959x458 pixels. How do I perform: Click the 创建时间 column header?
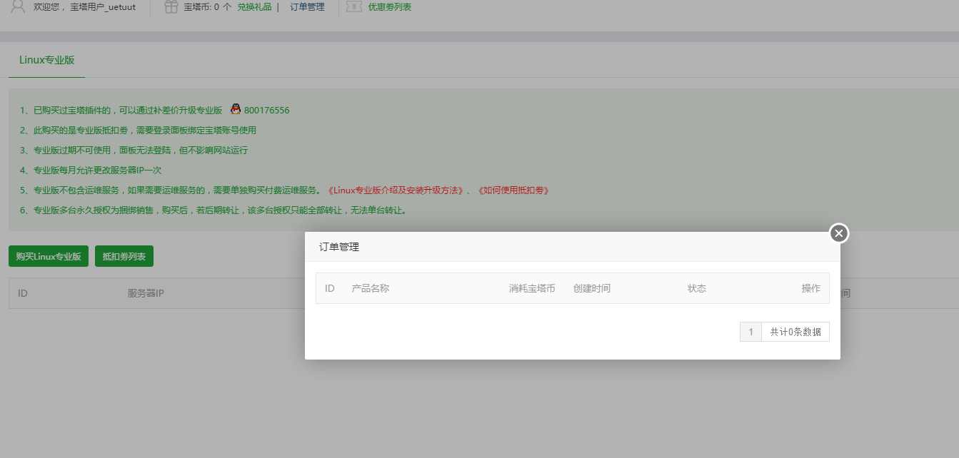click(592, 288)
